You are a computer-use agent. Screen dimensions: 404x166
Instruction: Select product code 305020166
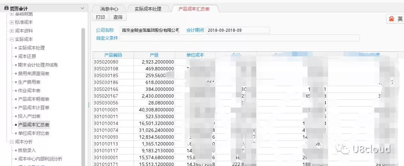point(105,89)
